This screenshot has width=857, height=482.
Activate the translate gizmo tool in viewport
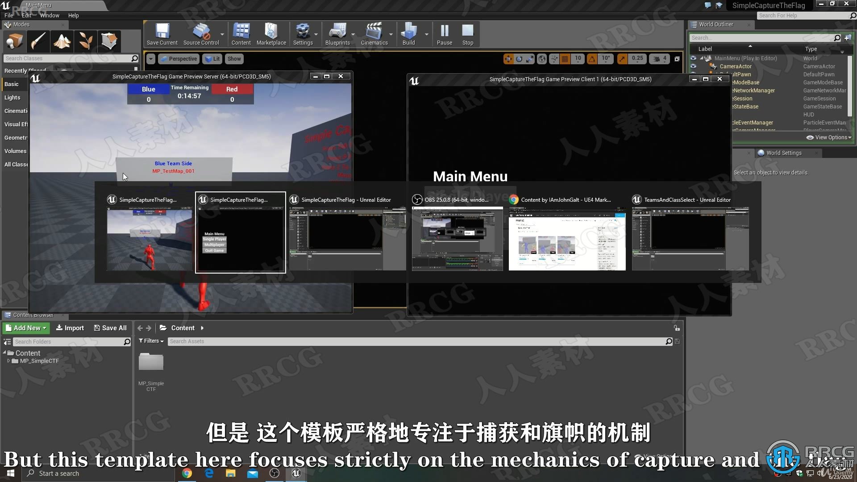click(508, 58)
